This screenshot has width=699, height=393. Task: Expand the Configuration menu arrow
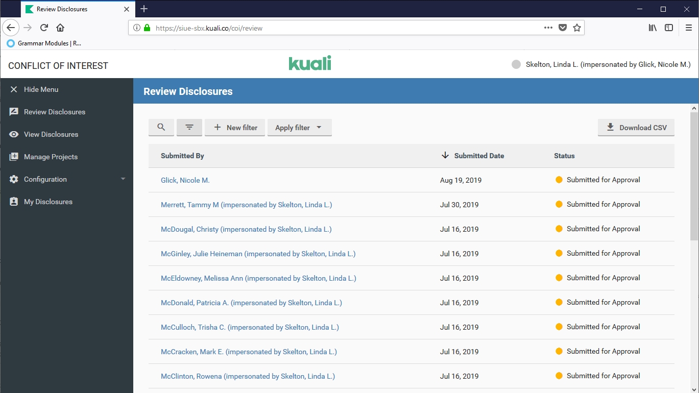(123, 179)
